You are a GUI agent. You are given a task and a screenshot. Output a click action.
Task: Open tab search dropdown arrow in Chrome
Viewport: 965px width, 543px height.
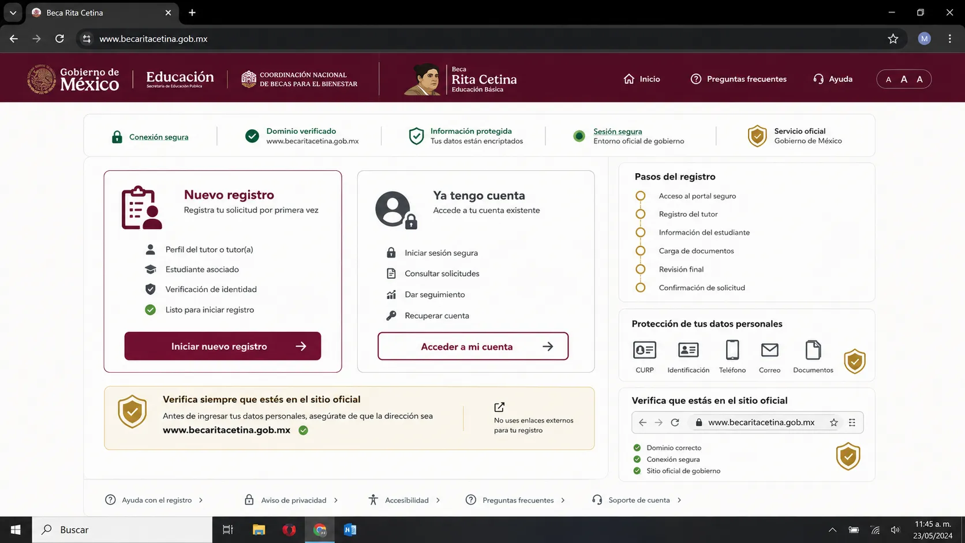(13, 13)
